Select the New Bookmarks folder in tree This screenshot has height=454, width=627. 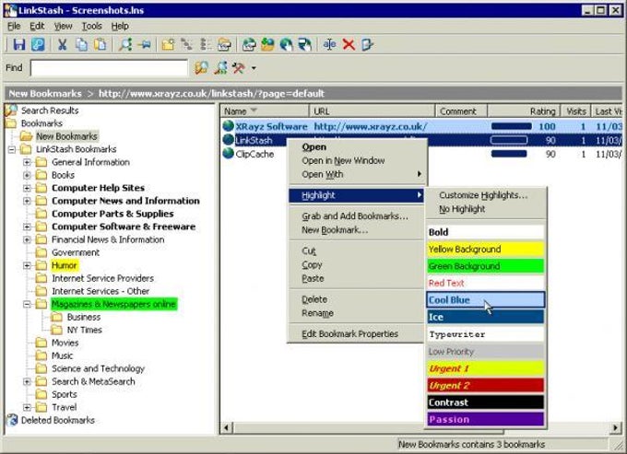coord(66,136)
